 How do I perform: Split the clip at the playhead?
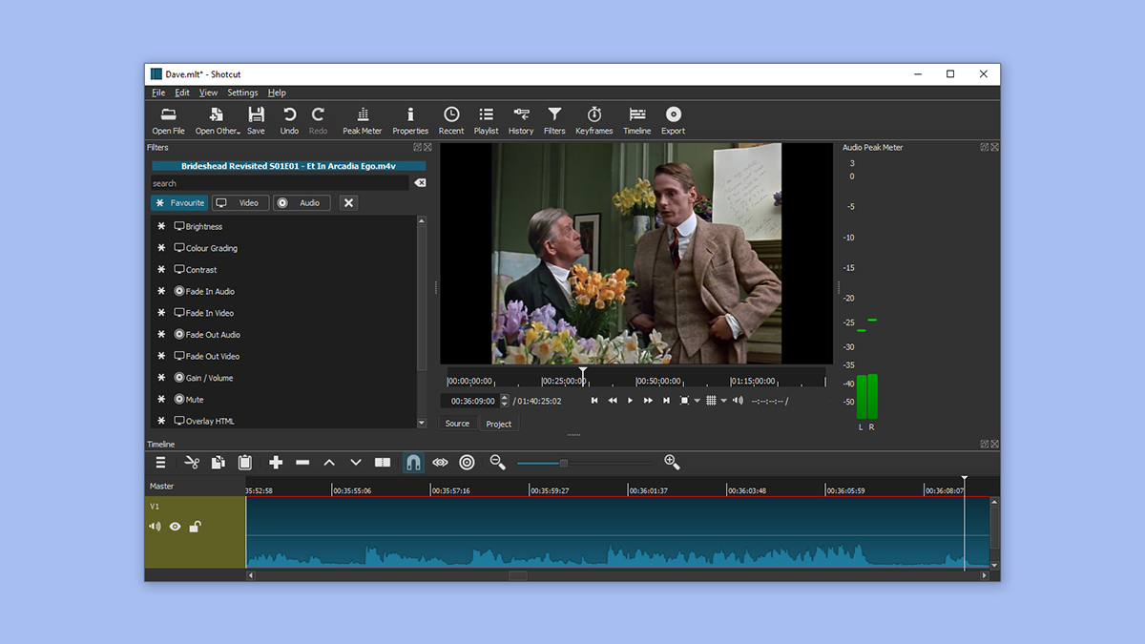coord(383,463)
